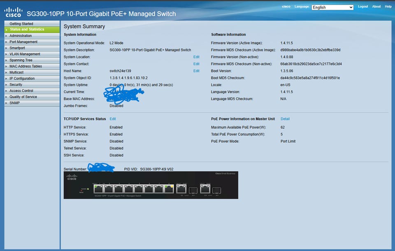
Task: Click the System Summary heading
Action: [84, 26]
